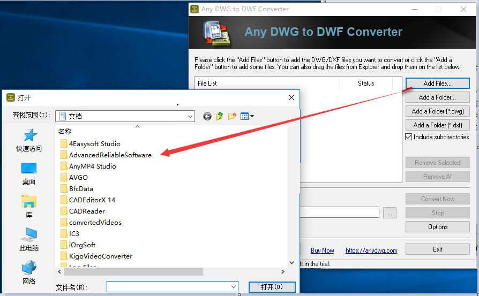This screenshot has width=479, height=296.
Task: Go back using the toolbar back arrow
Action: (x=207, y=116)
